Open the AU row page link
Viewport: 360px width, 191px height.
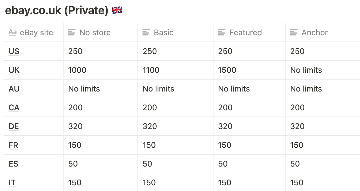(14, 89)
